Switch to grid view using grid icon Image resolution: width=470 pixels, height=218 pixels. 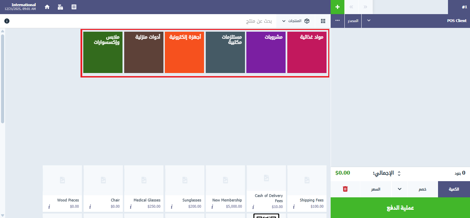pyautogui.click(x=323, y=21)
